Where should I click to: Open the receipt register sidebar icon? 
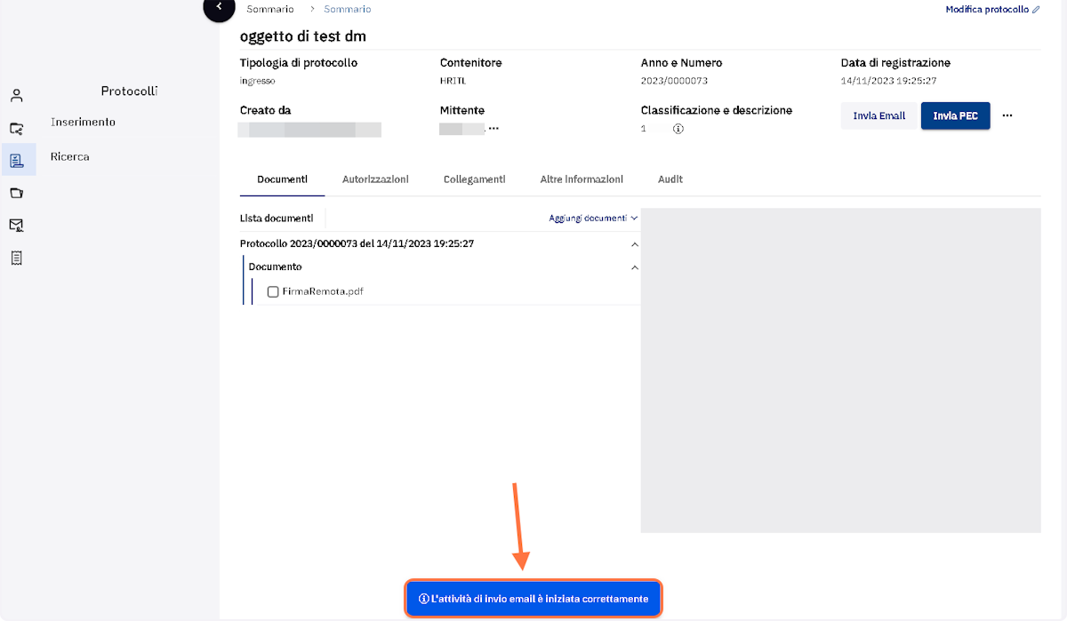click(16, 258)
